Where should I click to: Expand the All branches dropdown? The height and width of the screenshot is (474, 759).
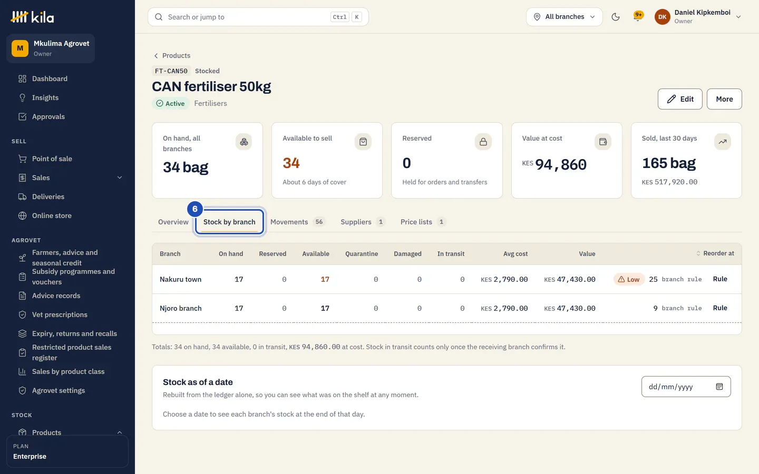(564, 17)
